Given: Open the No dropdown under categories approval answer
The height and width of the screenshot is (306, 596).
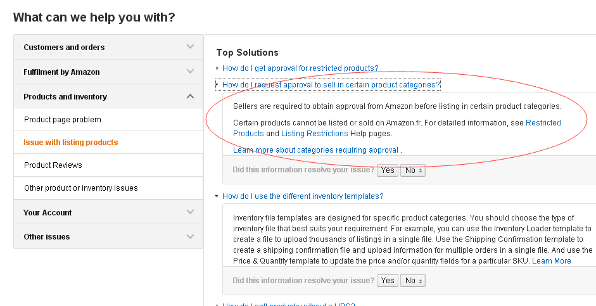Looking at the screenshot, I should 412,170.
